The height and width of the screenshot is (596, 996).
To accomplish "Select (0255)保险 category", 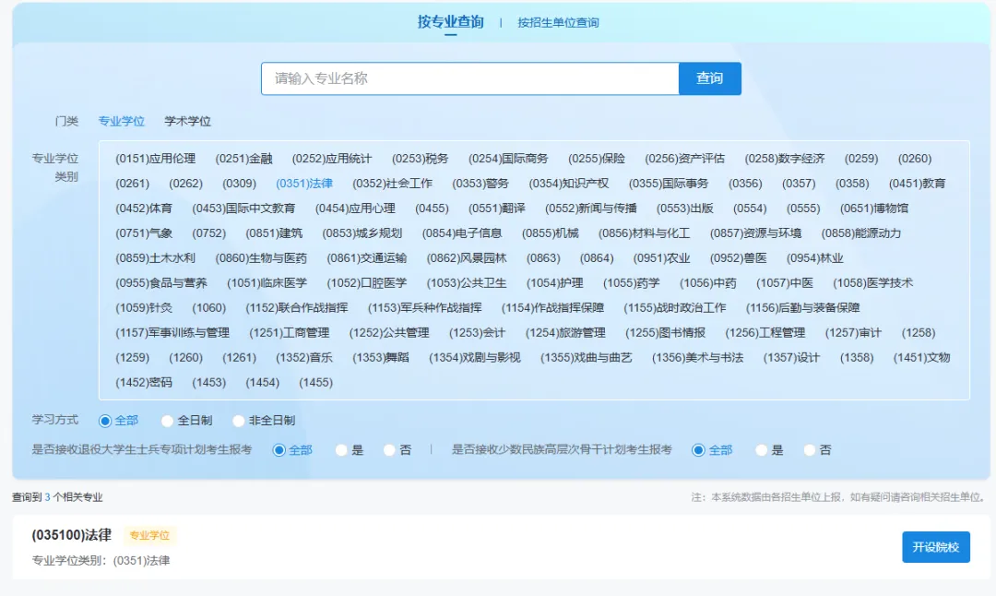I will pyautogui.click(x=597, y=159).
